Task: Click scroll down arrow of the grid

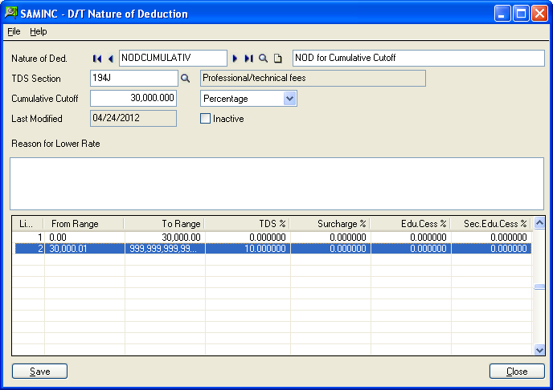Action: [539, 350]
